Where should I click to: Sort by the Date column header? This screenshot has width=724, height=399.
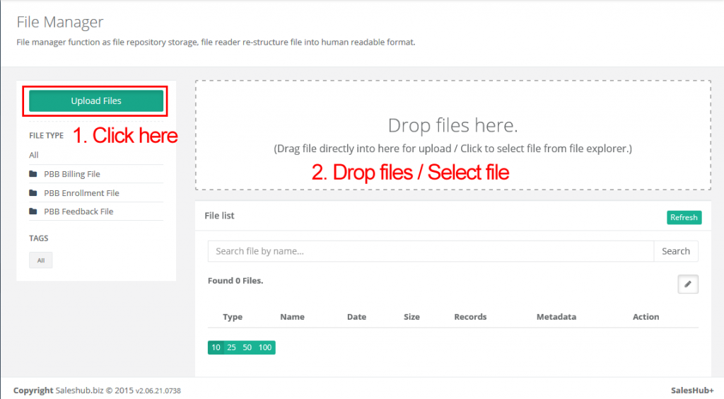(356, 317)
